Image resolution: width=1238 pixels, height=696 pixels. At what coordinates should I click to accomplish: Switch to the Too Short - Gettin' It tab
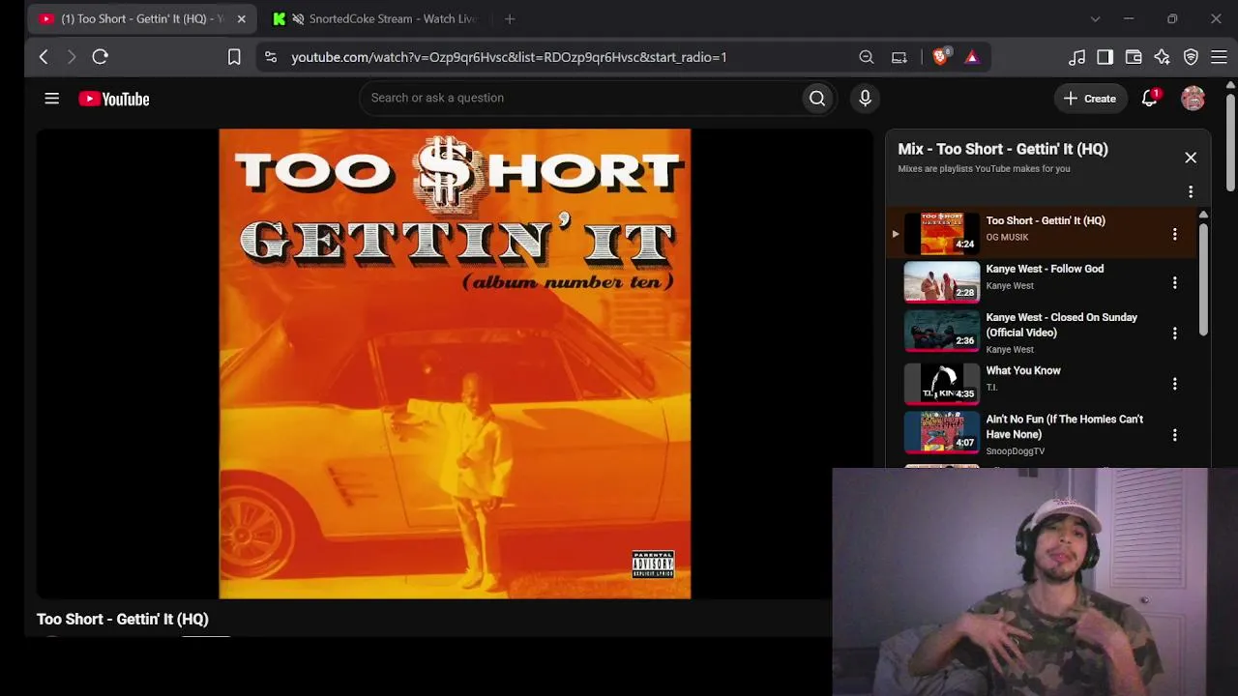[x=143, y=18]
